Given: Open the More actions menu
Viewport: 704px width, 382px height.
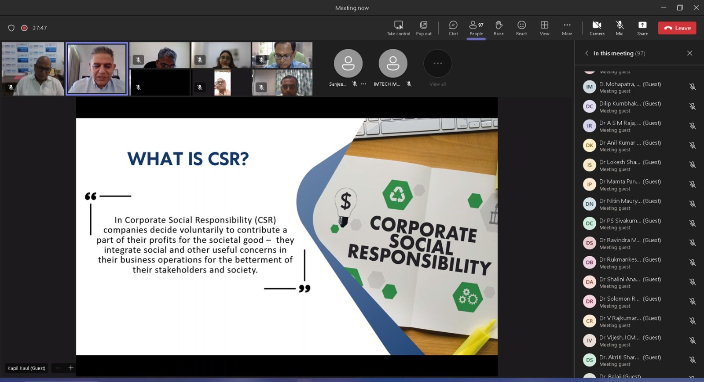Looking at the screenshot, I should pyautogui.click(x=567, y=28).
